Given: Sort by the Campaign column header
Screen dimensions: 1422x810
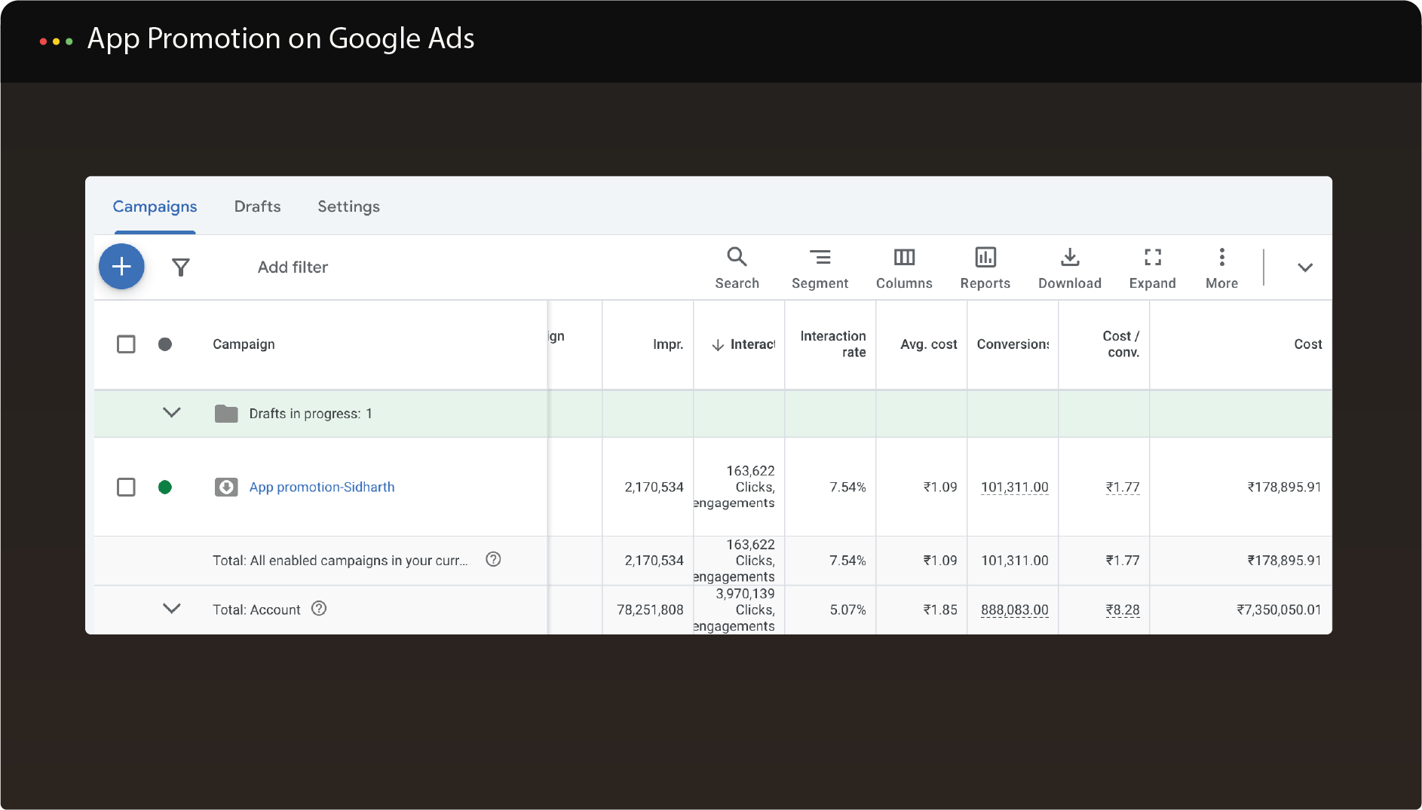Looking at the screenshot, I should [244, 344].
